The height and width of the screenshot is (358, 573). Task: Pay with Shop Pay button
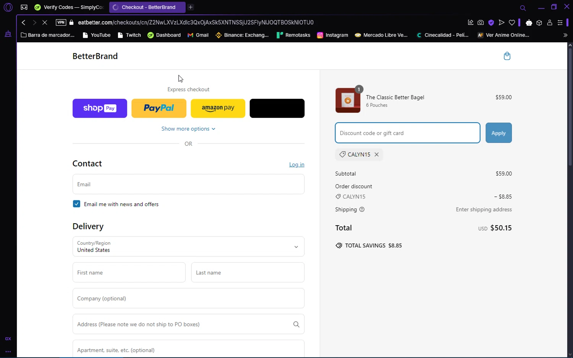pyautogui.click(x=100, y=108)
